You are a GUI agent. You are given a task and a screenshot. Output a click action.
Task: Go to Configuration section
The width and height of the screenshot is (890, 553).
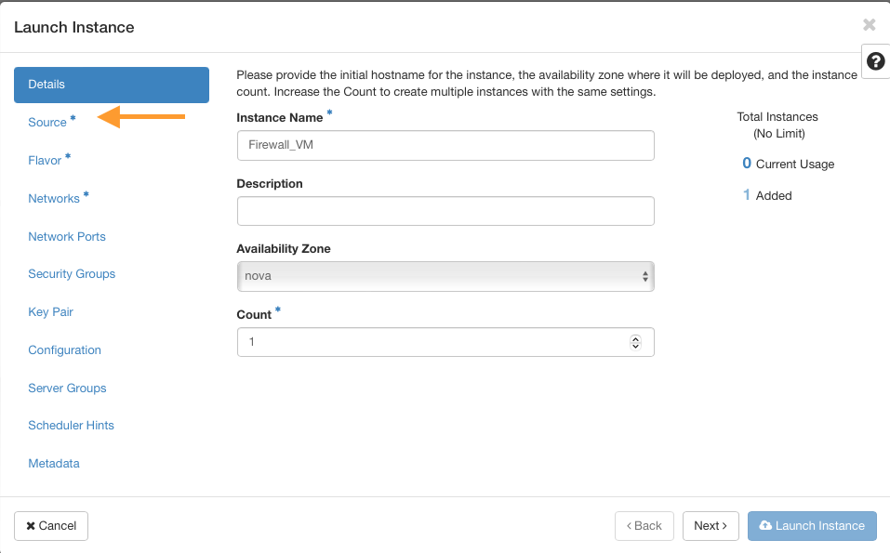click(x=64, y=350)
